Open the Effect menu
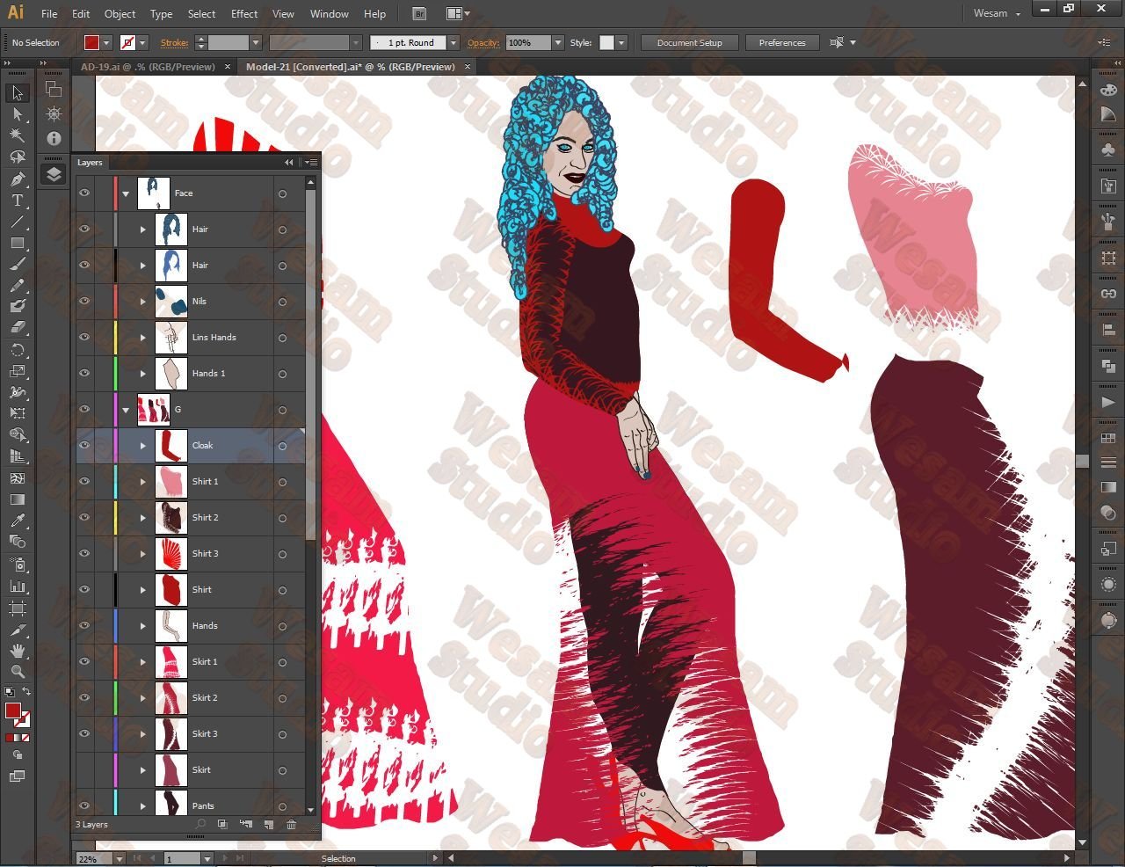 244,13
